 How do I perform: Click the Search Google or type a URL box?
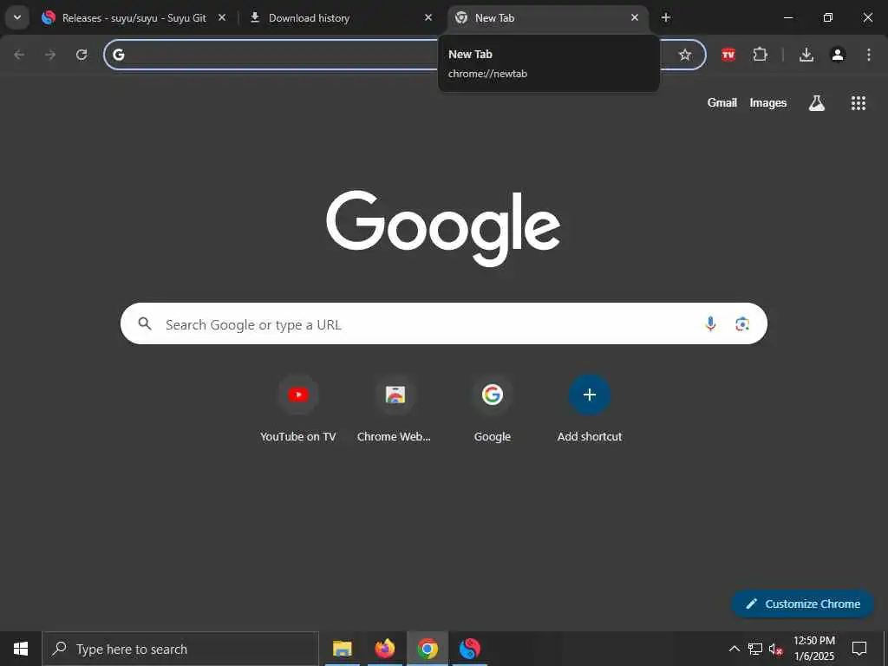[443, 323]
